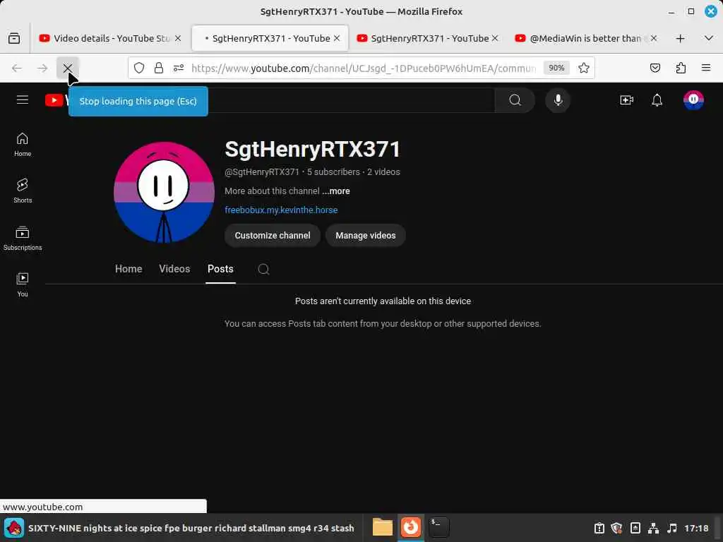Go forward one page
This screenshot has height=542, width=723.
pos(42,68)
